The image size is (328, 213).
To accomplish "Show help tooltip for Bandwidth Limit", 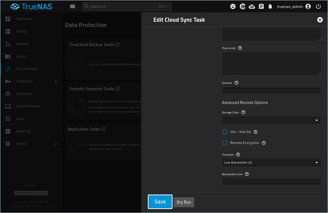I will pyautogui.click(x=247, y=174).
